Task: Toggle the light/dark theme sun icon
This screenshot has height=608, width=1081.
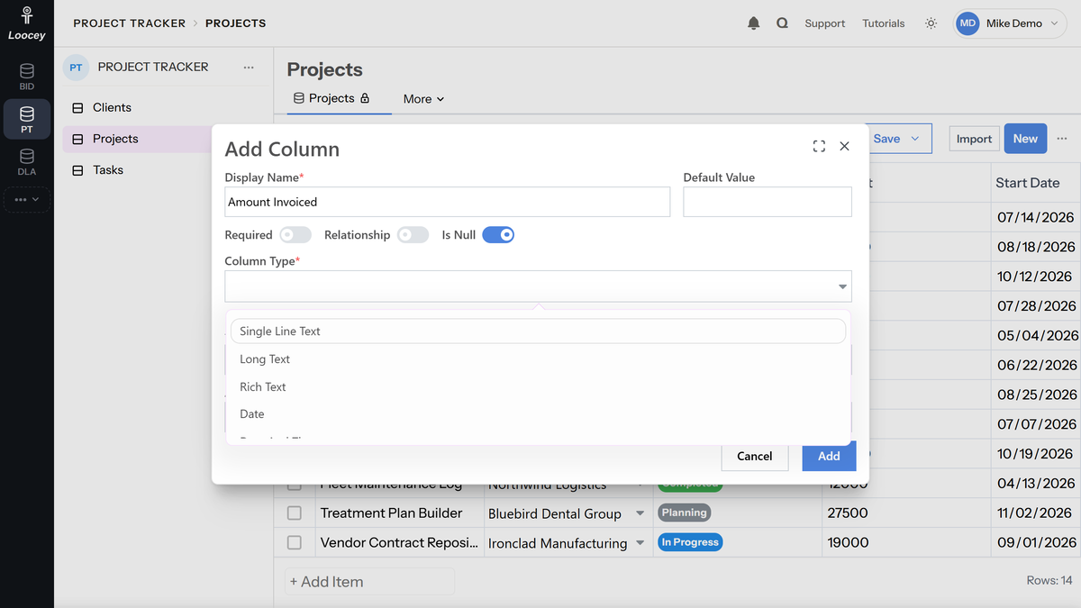Action: click(x=931, y=23)
